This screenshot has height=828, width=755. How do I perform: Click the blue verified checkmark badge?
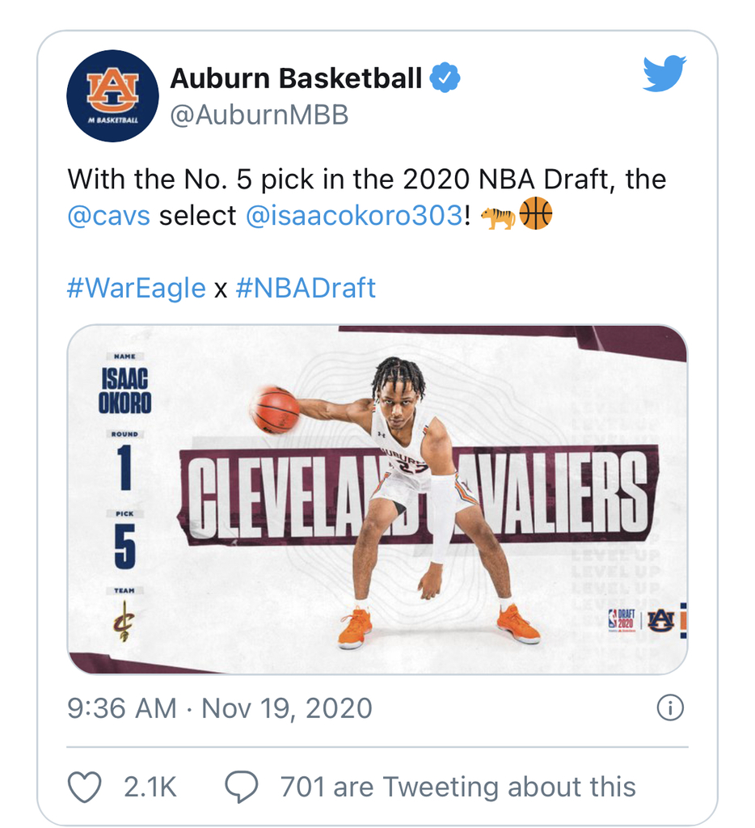click(x=445, y=78)
